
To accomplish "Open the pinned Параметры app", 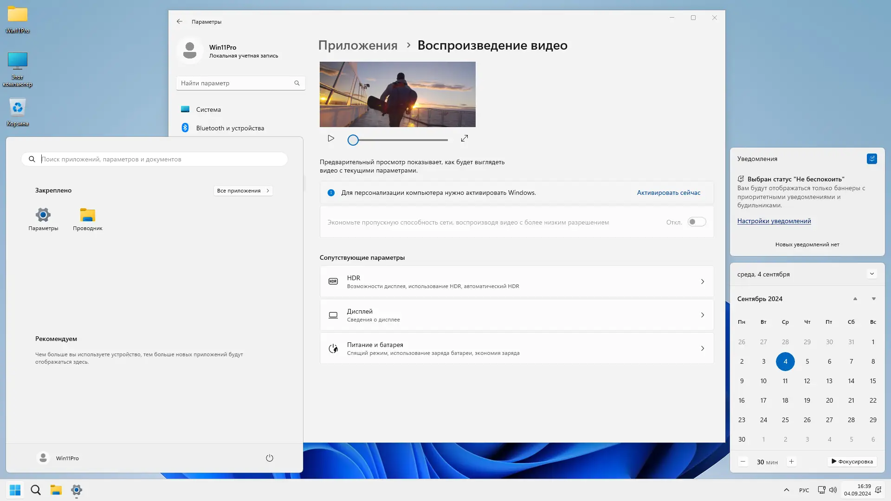I will (43, 219).
